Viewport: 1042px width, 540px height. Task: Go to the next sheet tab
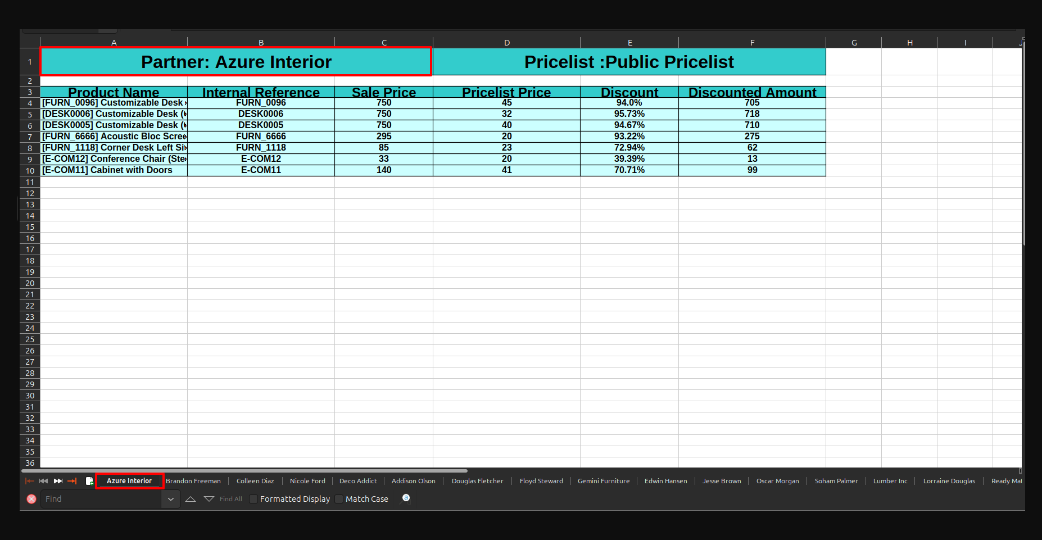[x=58, y=481]
